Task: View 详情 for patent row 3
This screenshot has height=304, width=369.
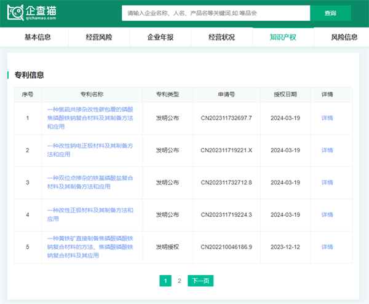Action: 327,182
